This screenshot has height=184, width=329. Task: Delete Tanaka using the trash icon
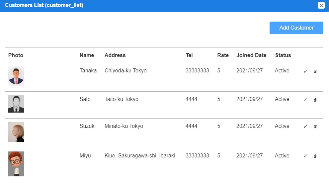[315, 71]
